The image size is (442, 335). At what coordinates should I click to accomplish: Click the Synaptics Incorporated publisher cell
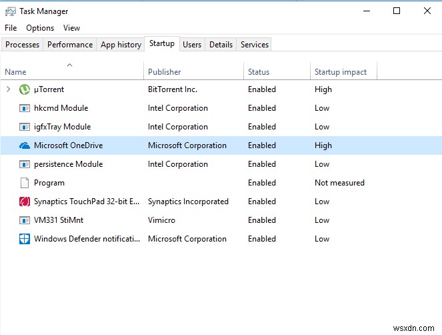tap(188, 202)
